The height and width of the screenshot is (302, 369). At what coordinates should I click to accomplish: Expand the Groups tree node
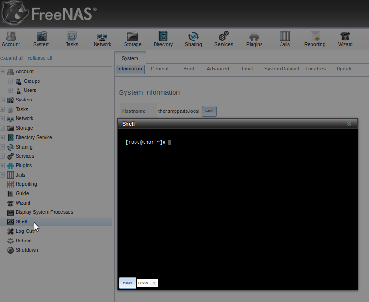tap(10, 81)
